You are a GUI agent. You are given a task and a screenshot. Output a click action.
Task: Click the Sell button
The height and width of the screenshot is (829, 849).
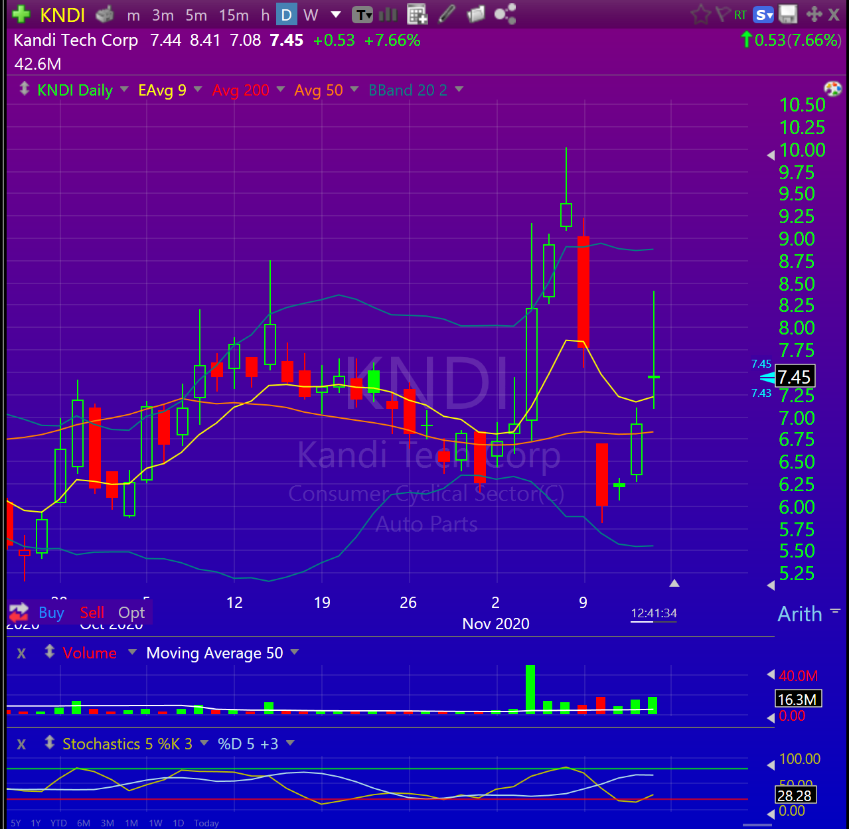coord(92,613)
